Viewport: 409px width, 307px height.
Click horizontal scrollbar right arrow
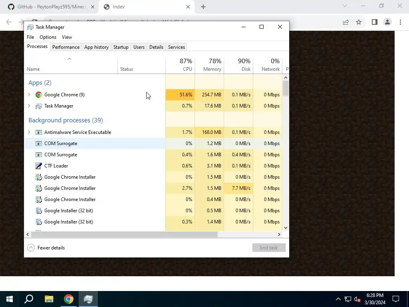point(279,234)
